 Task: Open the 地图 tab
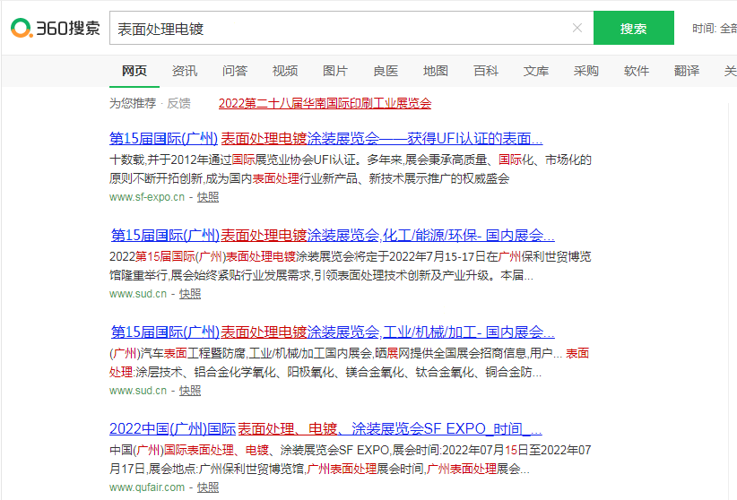[x=436, y=71]
